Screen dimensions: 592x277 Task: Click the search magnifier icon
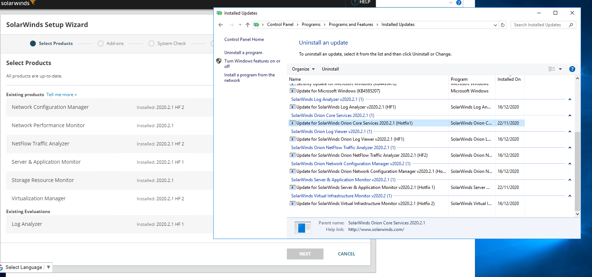click(x=571, y=25)
